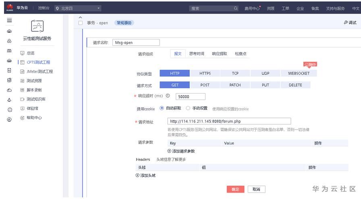Click 添加请求参数 text link
Image resolution: width=361 pixels, height=199 pixels.
pyautogui.click(x=183, y=151)
